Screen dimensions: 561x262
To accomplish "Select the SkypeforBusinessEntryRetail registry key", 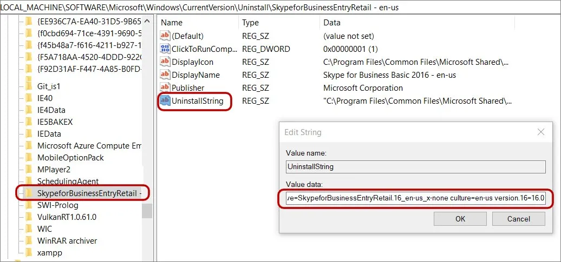I will click(89, 193).
